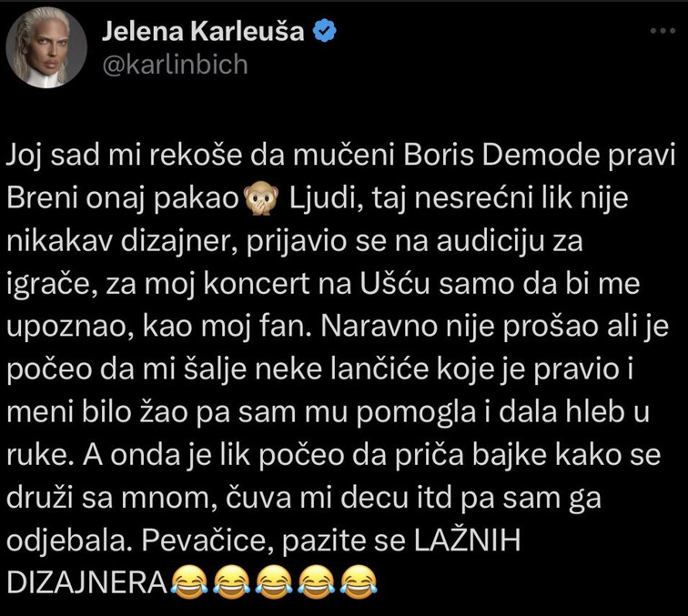Open the three-dot more options menu

point(663,31)
